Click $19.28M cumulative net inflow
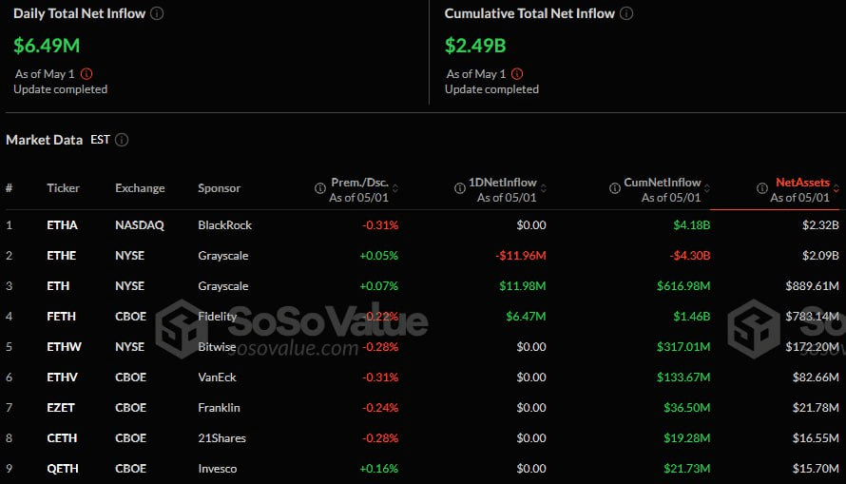The width and height of the screenshot is (846, 484). (687, 438)
